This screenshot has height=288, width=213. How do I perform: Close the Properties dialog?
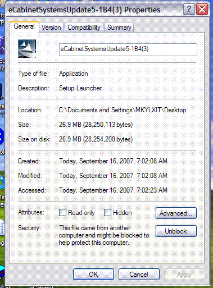pyautogui.click(x=202, y=10)
